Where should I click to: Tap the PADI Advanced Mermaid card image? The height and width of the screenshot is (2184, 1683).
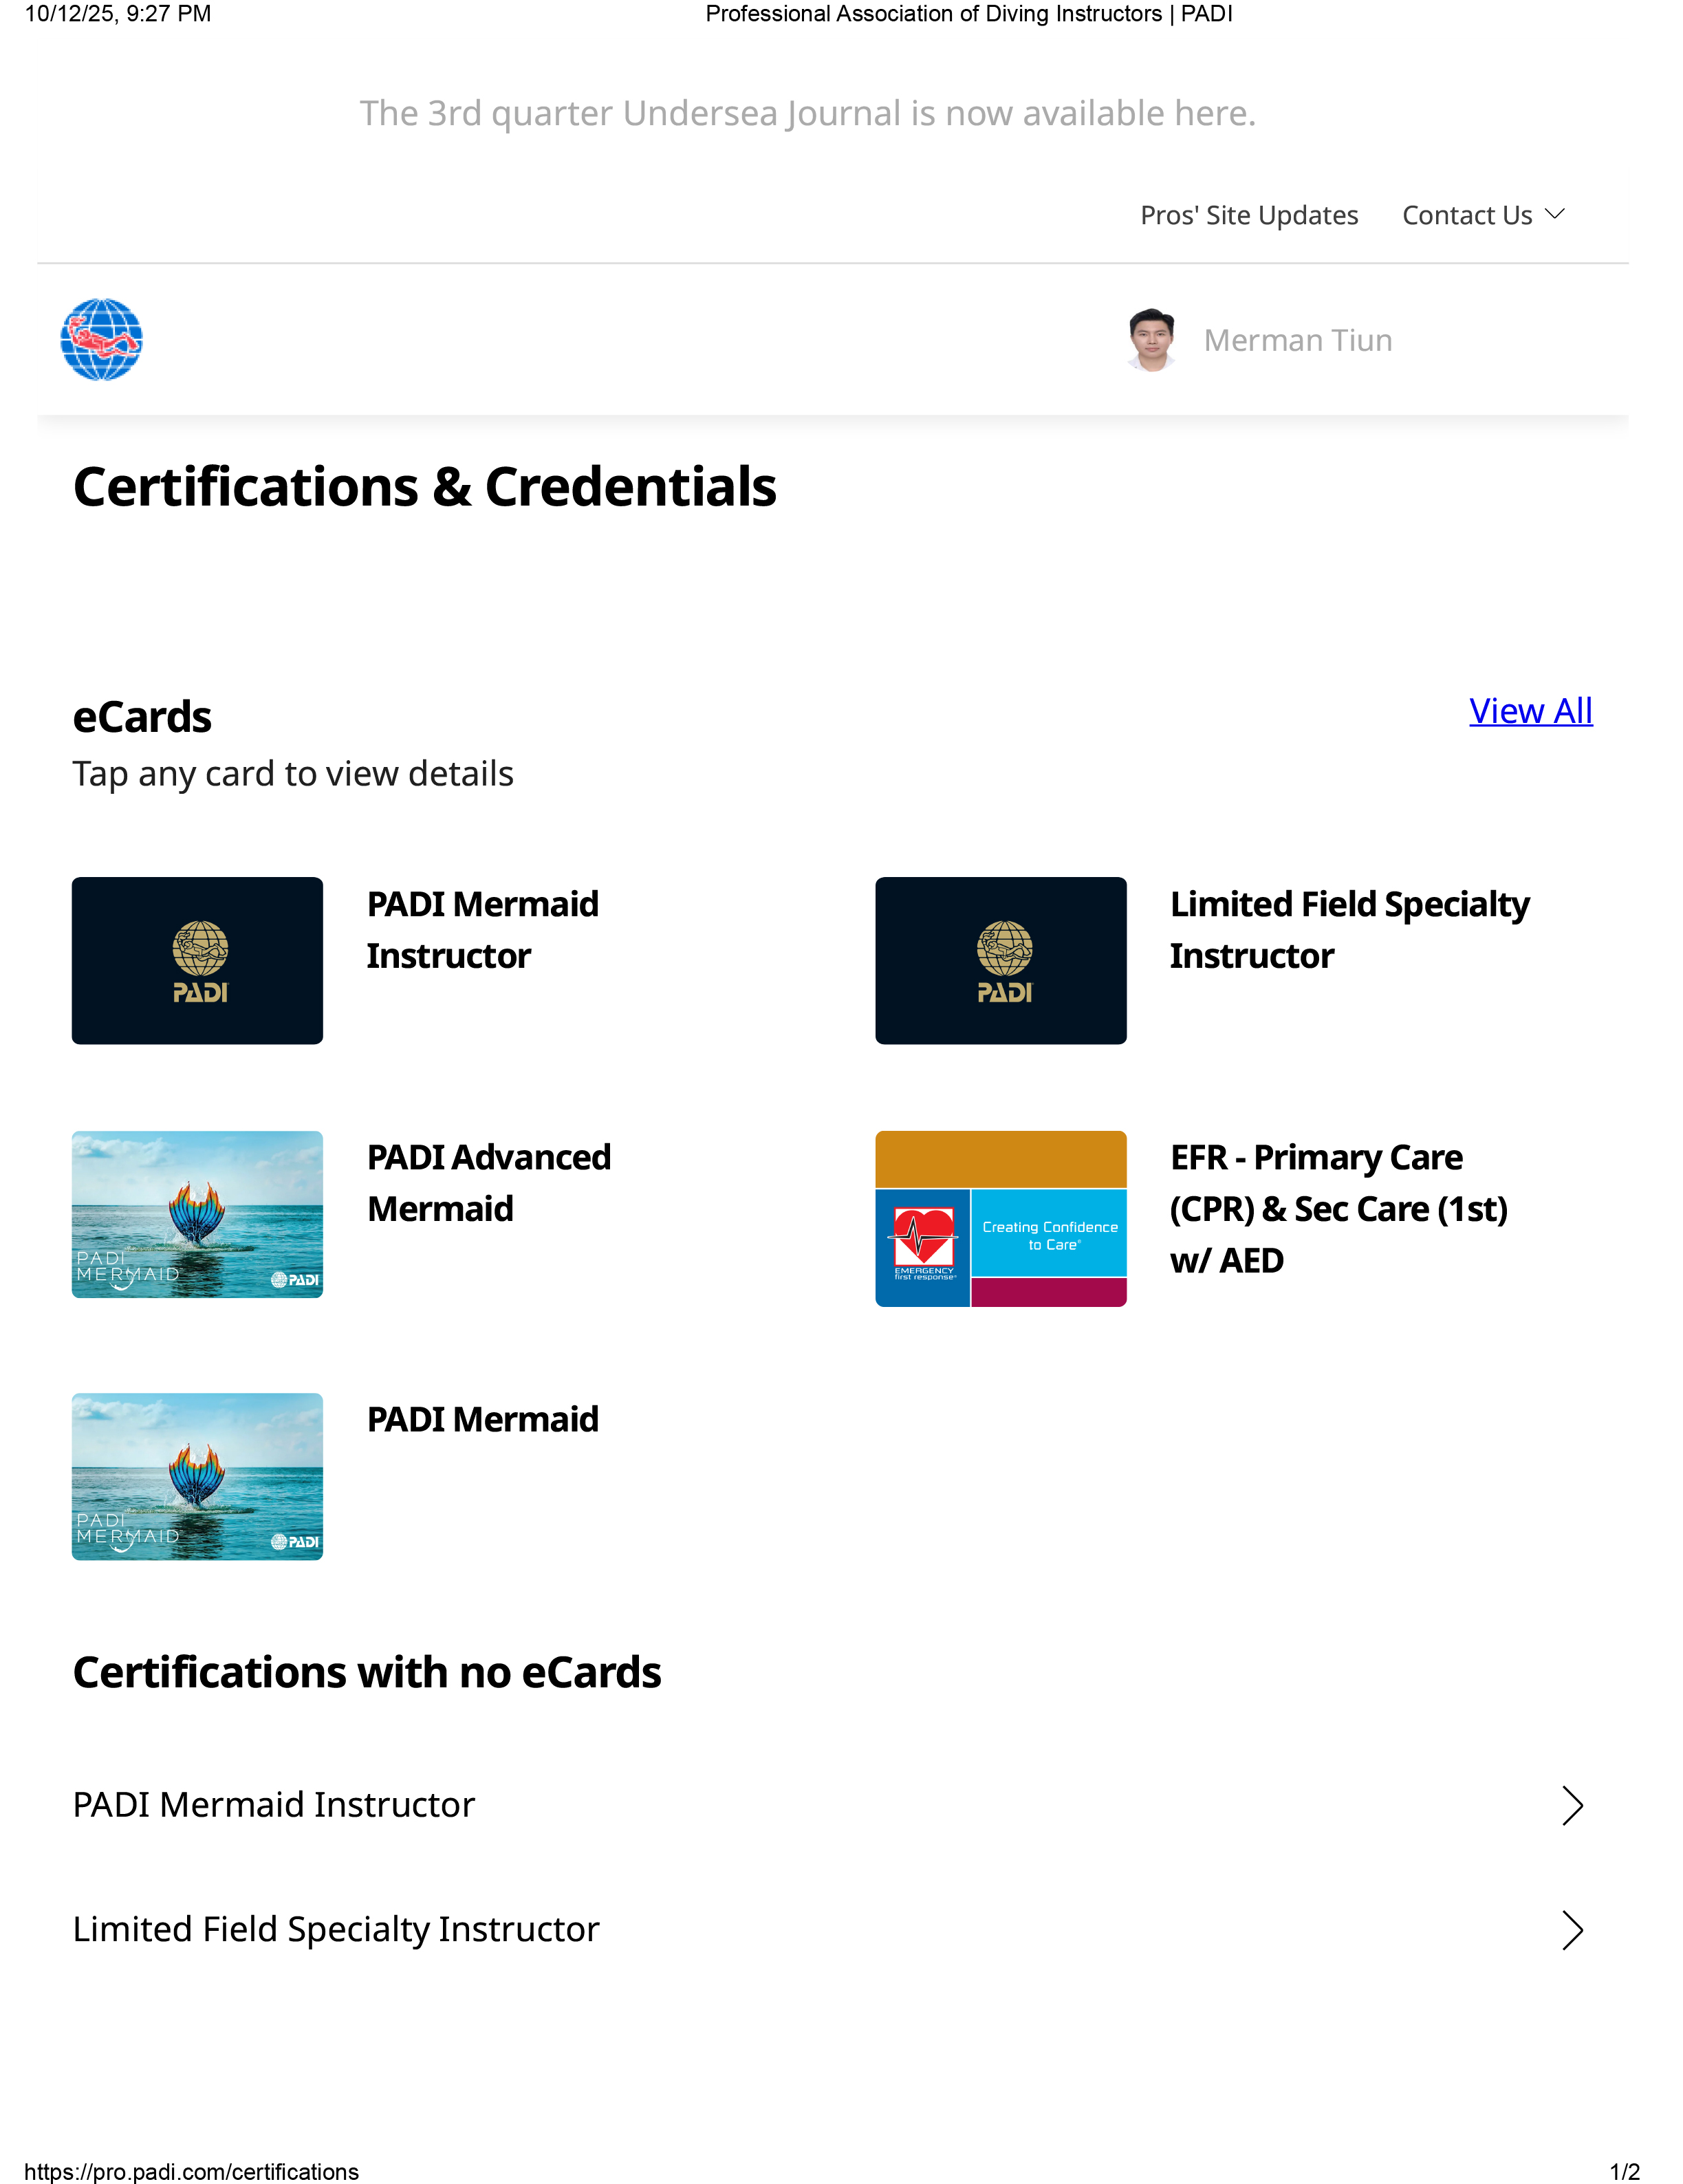pos(197,1214)
